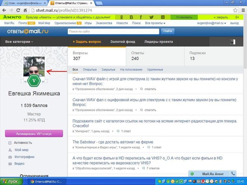Select the Вопросы 307 tab
This screenshot has width=247, height=185.
(97, 56)
